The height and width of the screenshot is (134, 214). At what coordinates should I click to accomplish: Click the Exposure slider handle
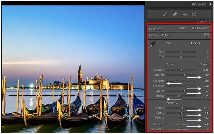click(181, 70)
